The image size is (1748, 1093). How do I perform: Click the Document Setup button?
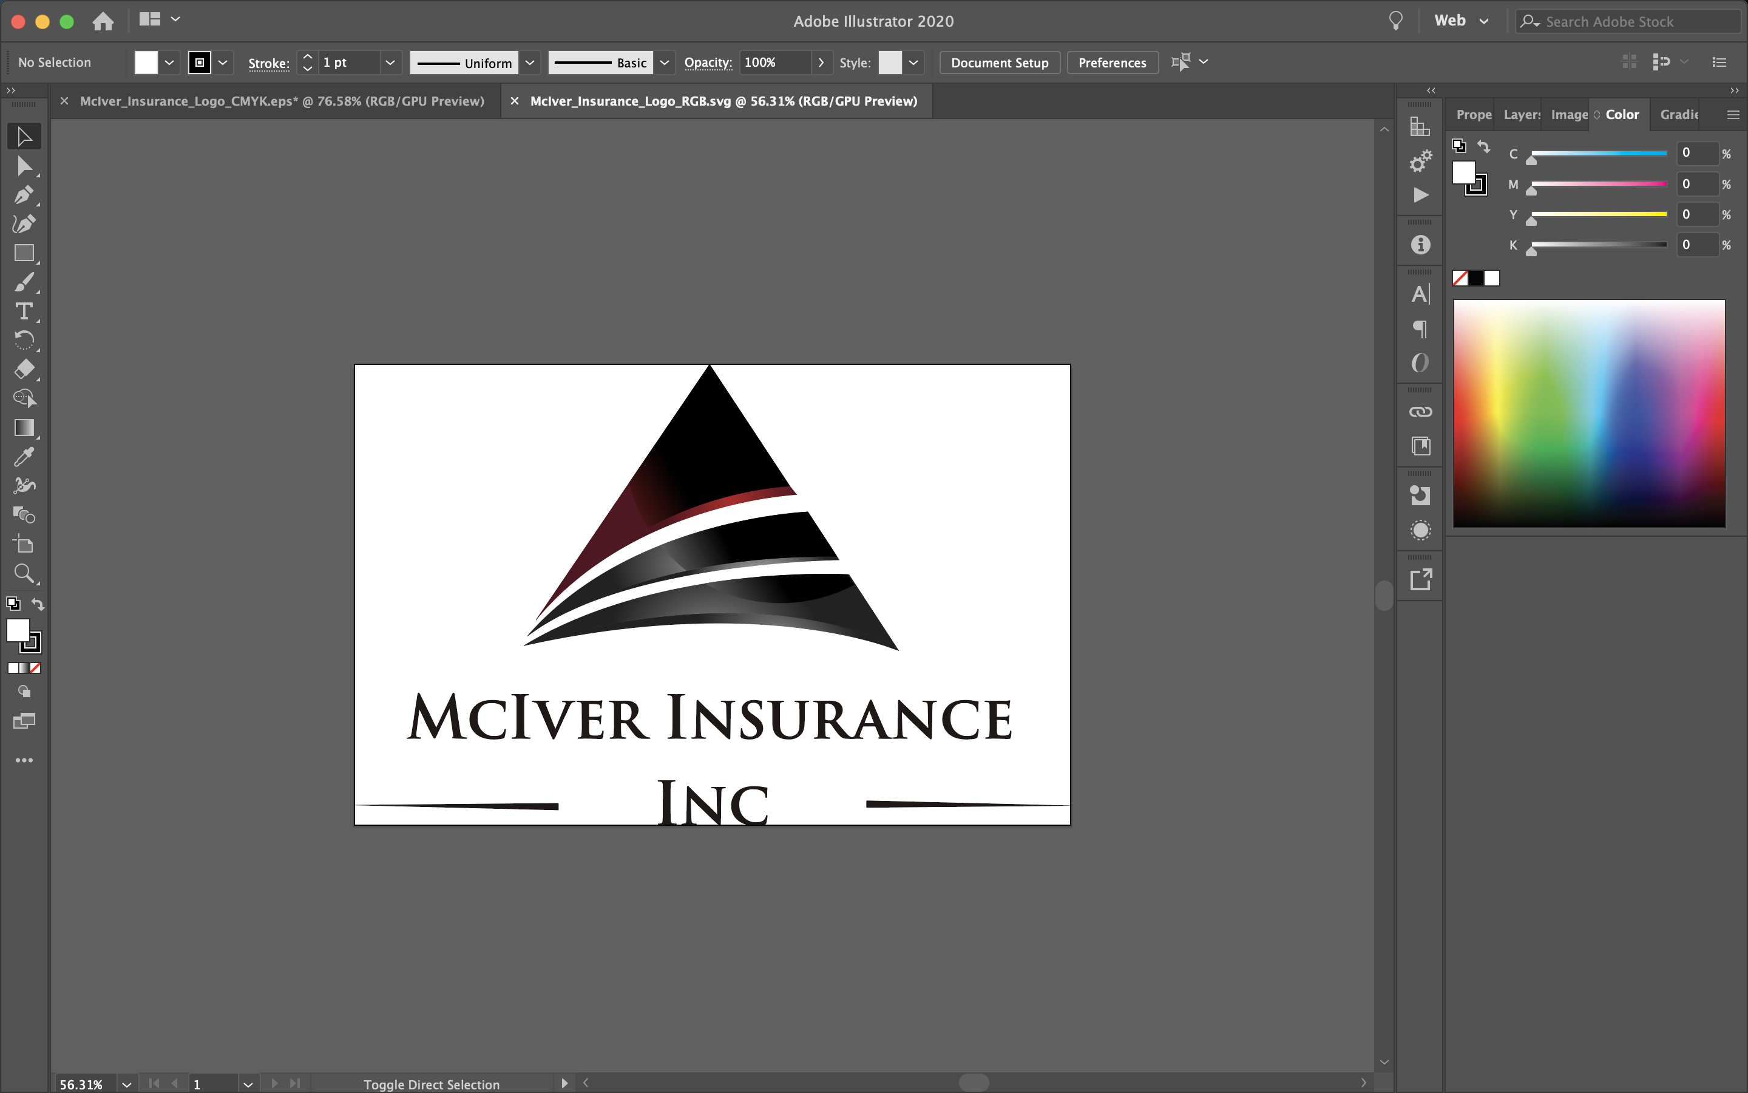(x=999, y=63)
